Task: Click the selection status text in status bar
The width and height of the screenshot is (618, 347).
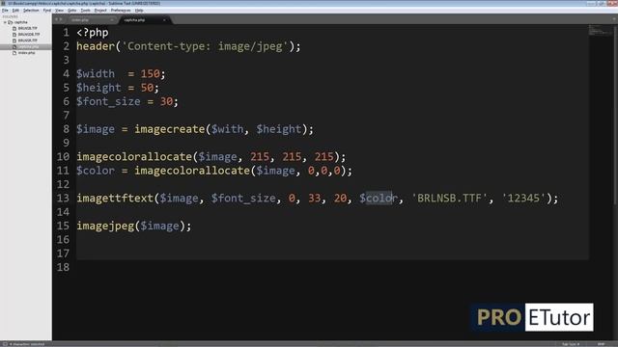Action: [27, 344]
